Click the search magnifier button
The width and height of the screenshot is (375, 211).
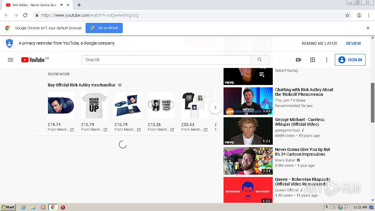[260, 60]
